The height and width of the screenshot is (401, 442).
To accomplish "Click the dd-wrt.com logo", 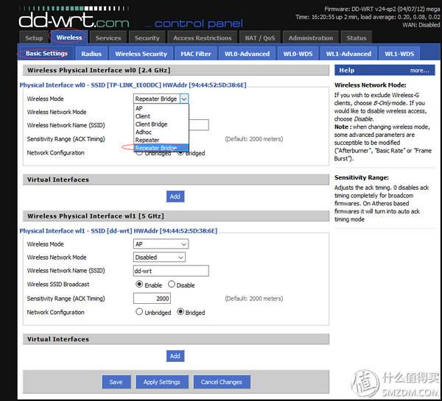I will coord(74,19).
